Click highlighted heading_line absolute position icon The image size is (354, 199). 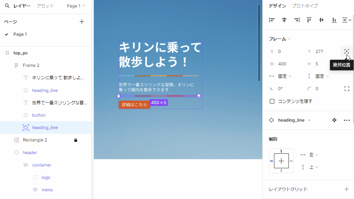(26, 128)
